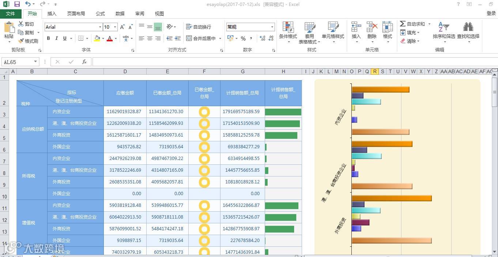Image resolution: width=498 pixels, height=257 pixels.
Task: Click the phonetic guide (wén) icon
Action: pyautogui.click(x=126, y=38)
